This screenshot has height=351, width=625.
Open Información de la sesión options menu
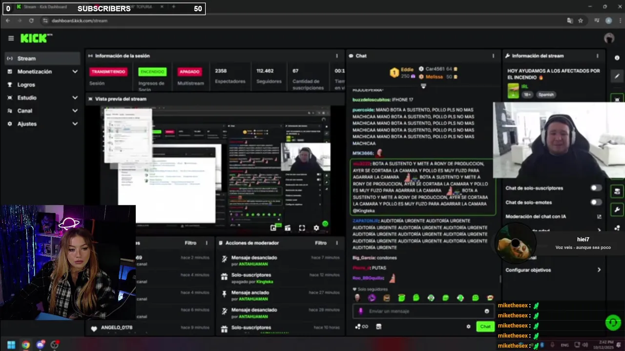pyautogui.click(x=336, y=56)
